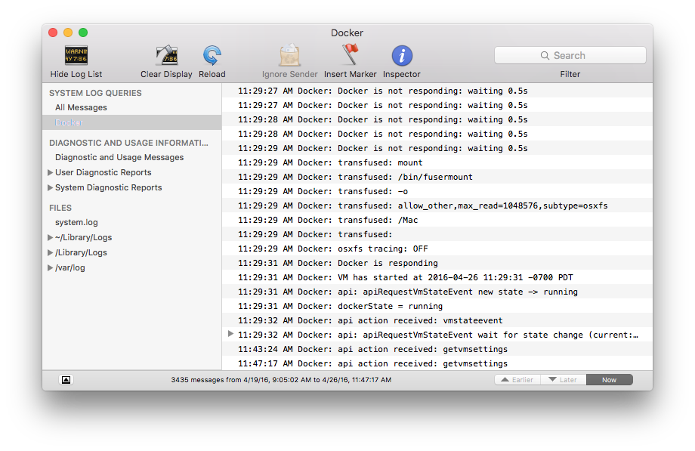The image size is (695, 451).
Task: Open the Inspector using its toolbar icon
Action: pos(401,57)
